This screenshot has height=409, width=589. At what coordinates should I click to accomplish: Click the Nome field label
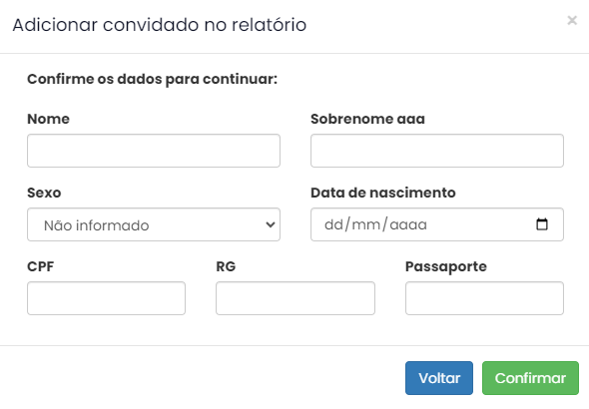point(49,119)
